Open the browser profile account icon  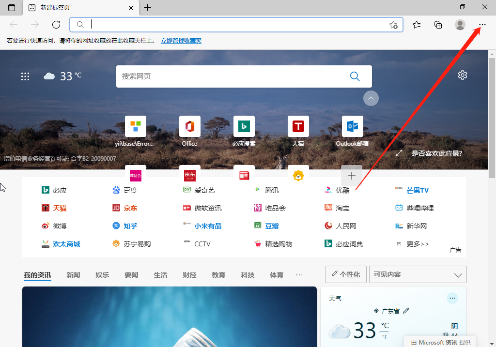460,25
